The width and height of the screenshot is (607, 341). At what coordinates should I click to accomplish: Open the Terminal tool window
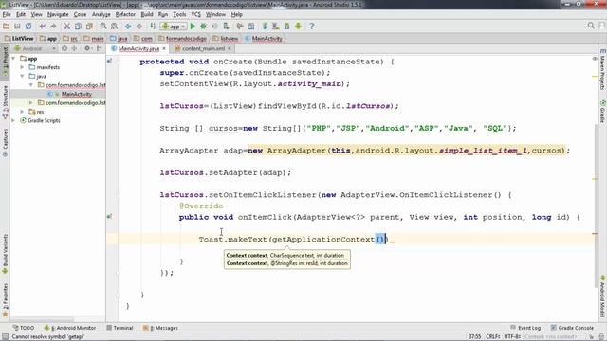pyautogui.click(x=120, y=328)
